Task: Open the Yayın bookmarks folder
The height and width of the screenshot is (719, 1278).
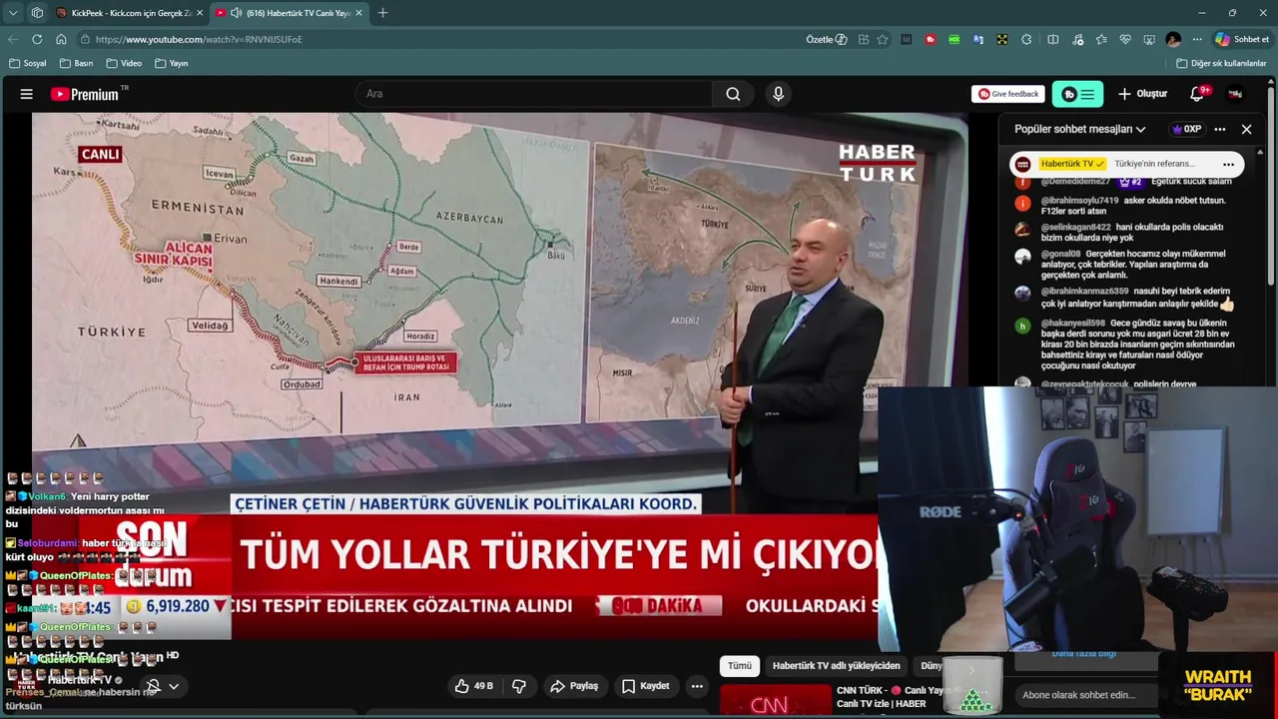Action: (x=172, y=63)
